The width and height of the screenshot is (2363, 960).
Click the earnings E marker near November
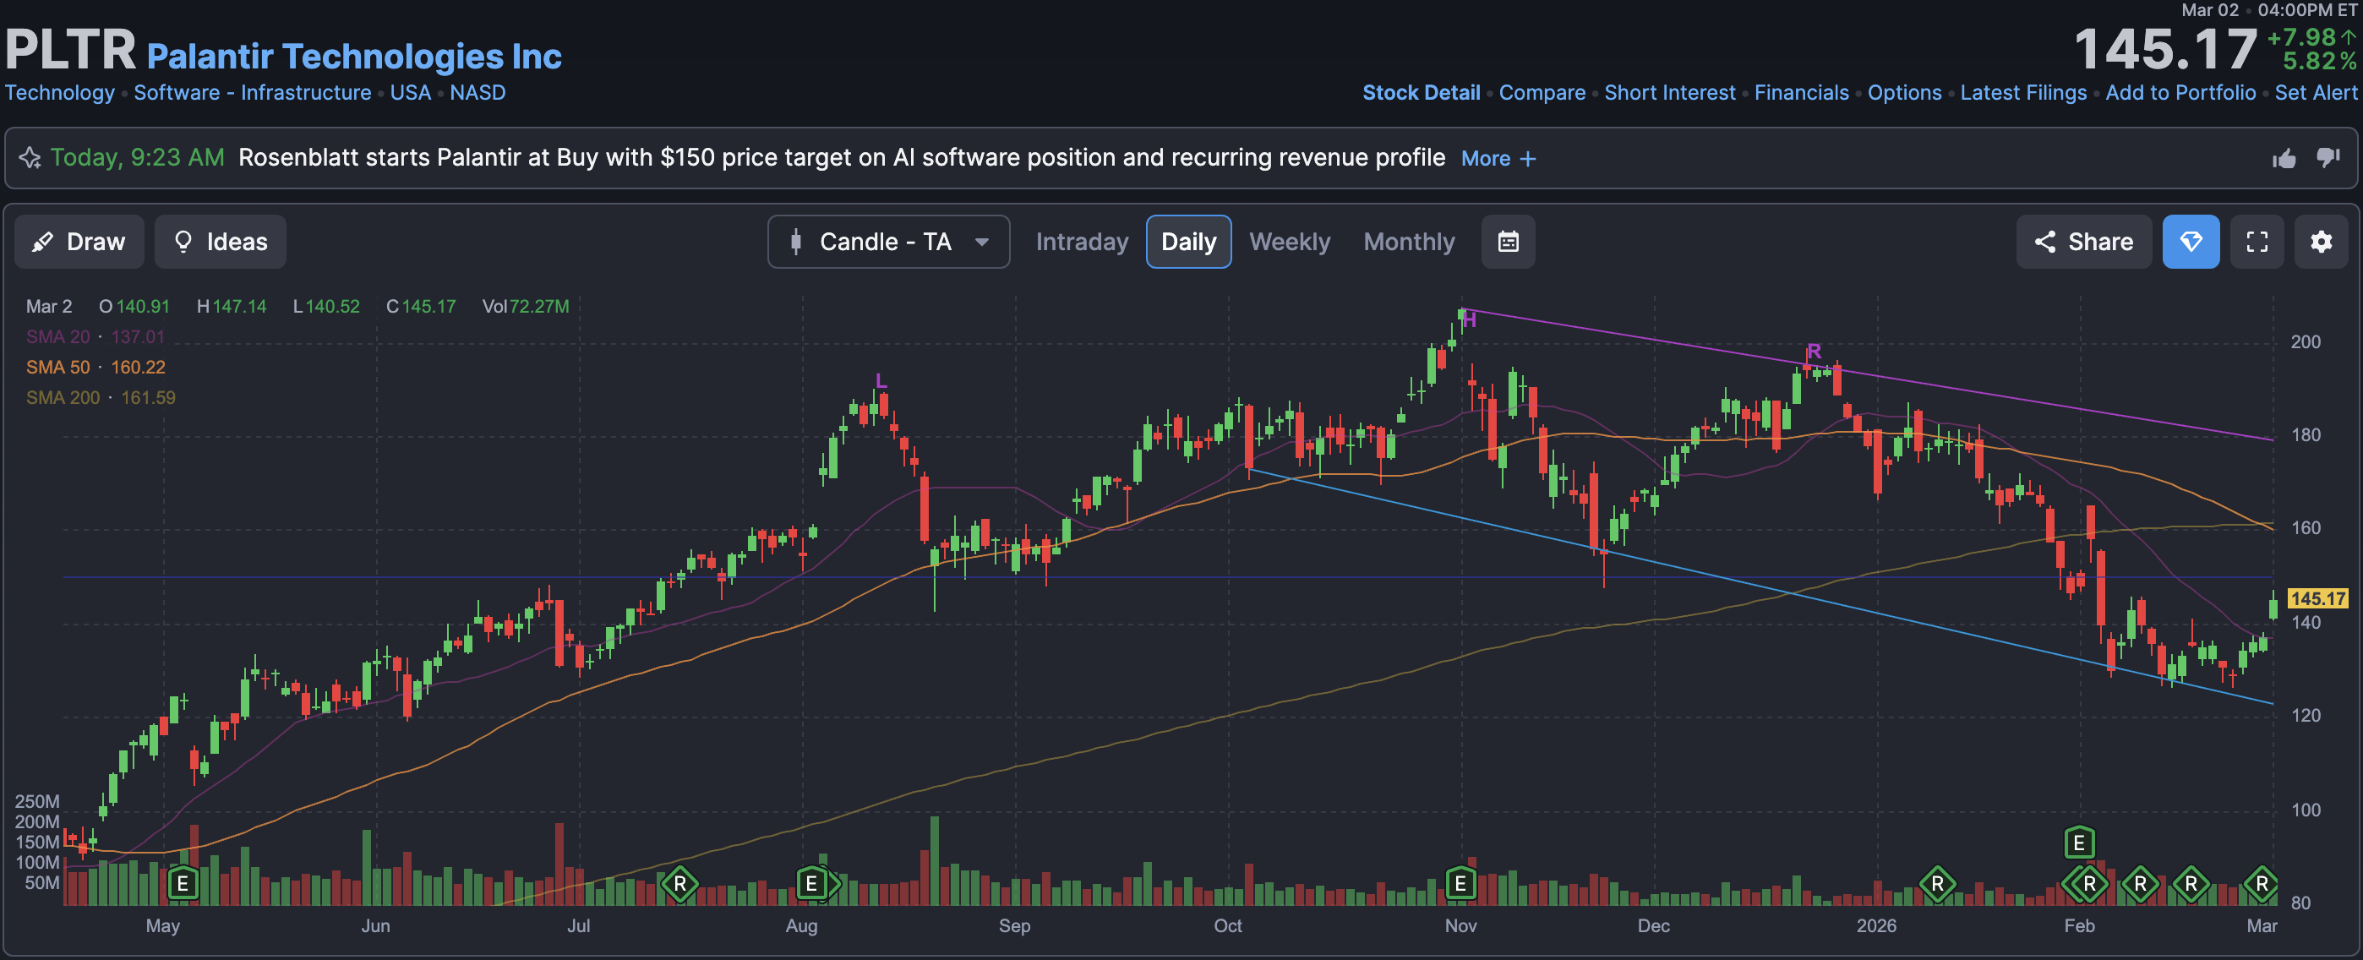tap(1460, 884)
